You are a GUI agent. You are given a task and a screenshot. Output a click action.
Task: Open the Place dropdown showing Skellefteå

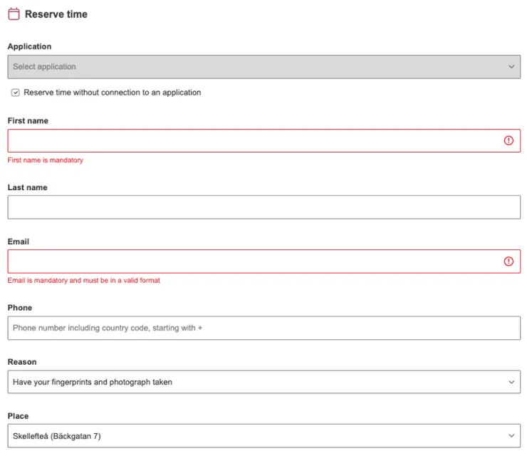click(x=263, y=436)
